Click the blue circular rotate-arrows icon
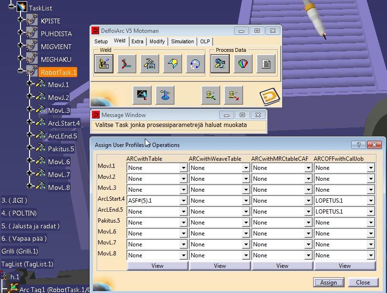The height and width of the screenshot is (293, 387). (x=195, y=64)
